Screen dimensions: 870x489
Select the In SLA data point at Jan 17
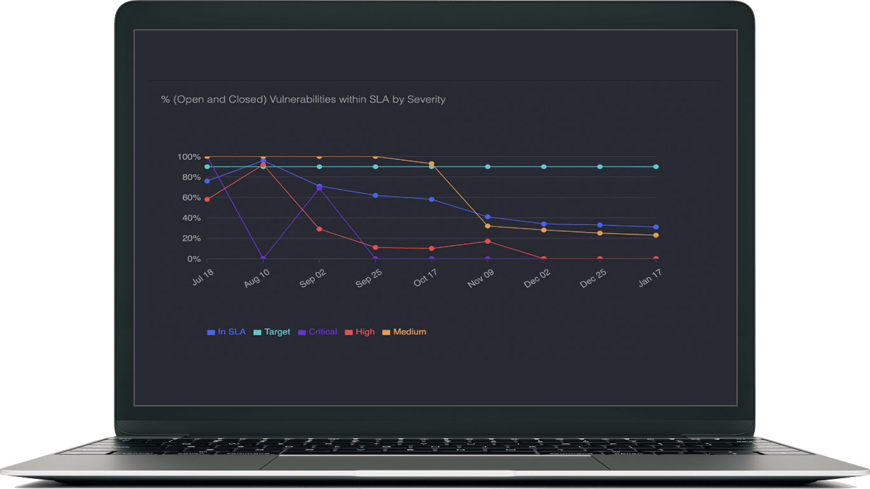point(656,227)
